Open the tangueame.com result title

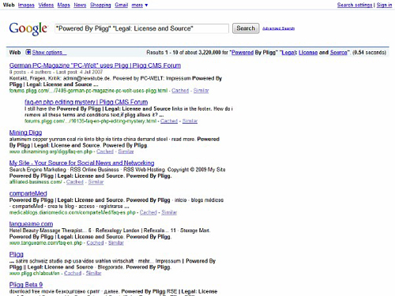[31, 224]
